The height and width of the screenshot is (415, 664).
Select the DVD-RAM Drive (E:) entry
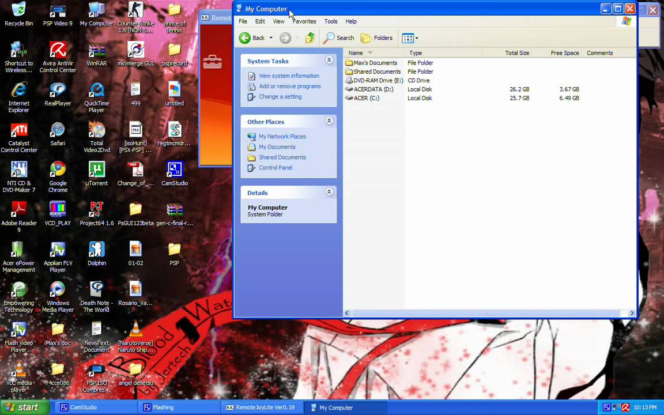[374, 81]
